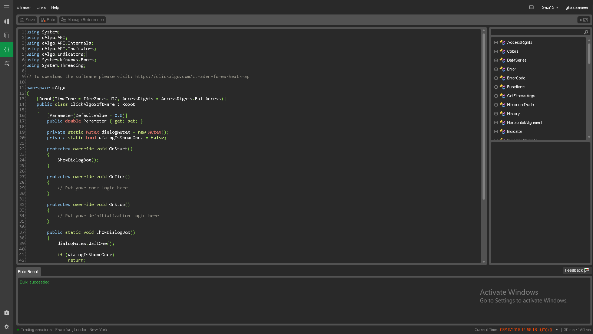This screenshot has width=593, height=334.
Task: Click the search magnifier in API panel
Action: pos(586,32)
